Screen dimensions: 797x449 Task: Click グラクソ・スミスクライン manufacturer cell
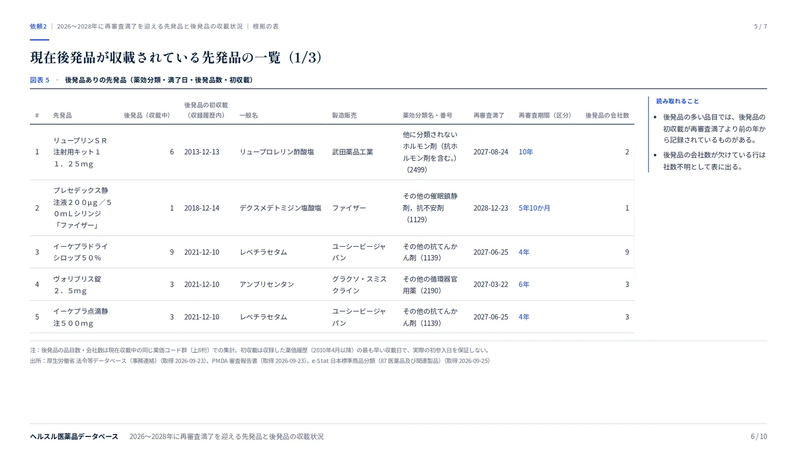click(360, 285)
